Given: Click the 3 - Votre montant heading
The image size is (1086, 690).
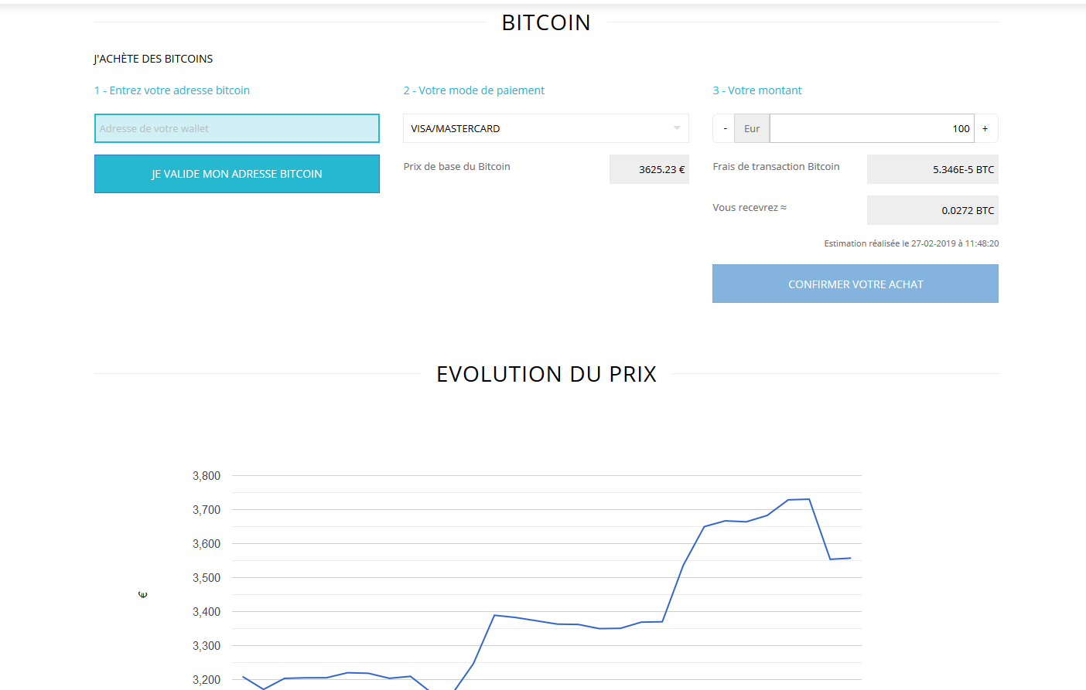Looking at the screenshot, I should click(757, 90).
